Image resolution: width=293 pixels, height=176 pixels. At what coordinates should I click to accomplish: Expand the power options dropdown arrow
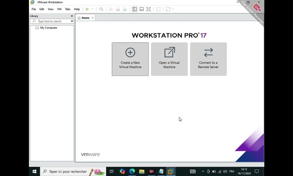click(92, 9)
